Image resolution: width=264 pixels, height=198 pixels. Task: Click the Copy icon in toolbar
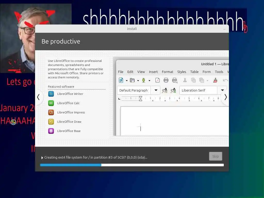pos(193,80)
